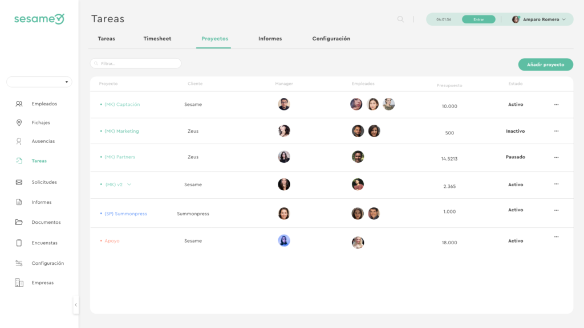Click the Documentos folder icon
The height and width of the screenshot is (328, 584).
[19, 222]
